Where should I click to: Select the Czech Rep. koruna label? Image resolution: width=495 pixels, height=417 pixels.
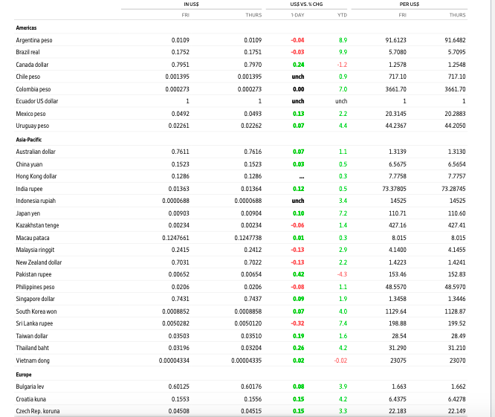[38, 411]
